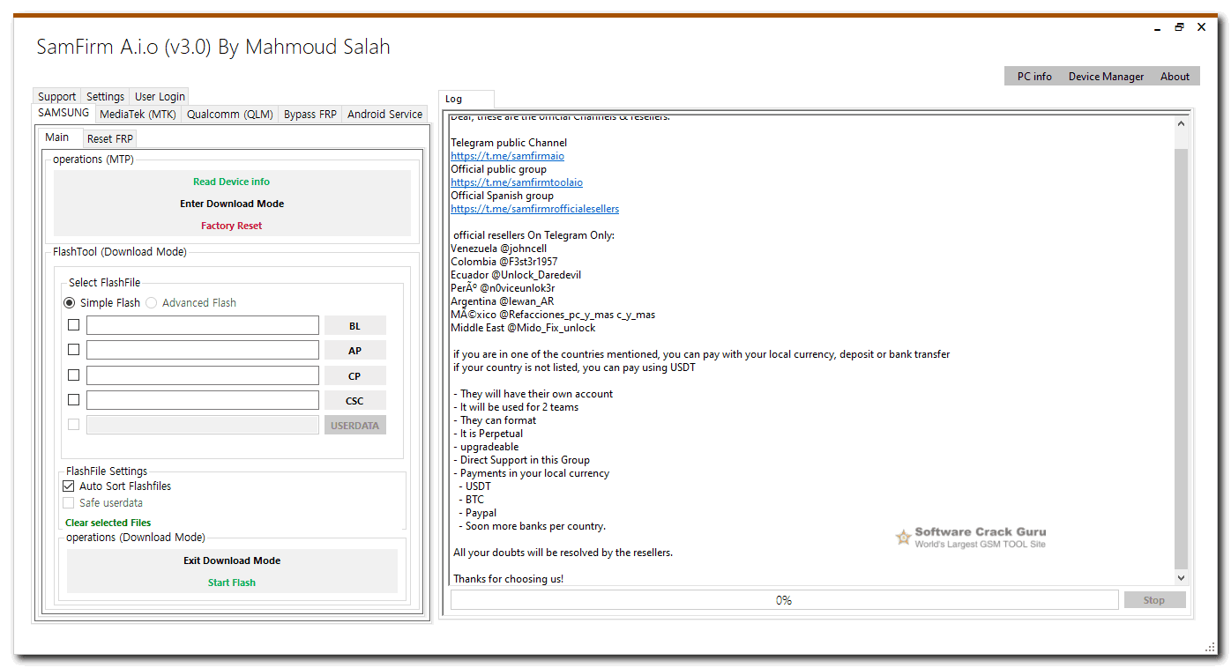Switch to the Support tab
This screenshot has height=668, width=1231.
click(57, 97)
